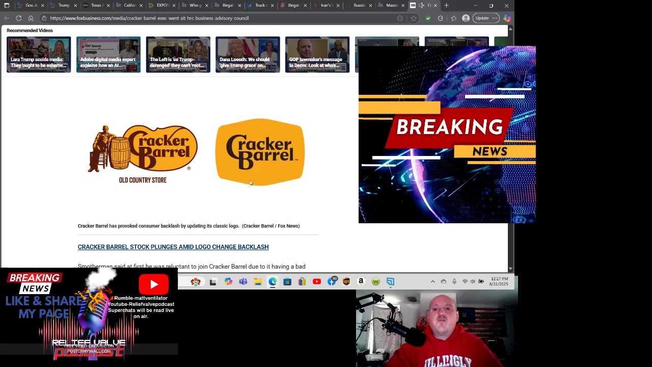Open the tab actions menu icon
Screen dimensions: 652x367
click(x=7, y=6)
